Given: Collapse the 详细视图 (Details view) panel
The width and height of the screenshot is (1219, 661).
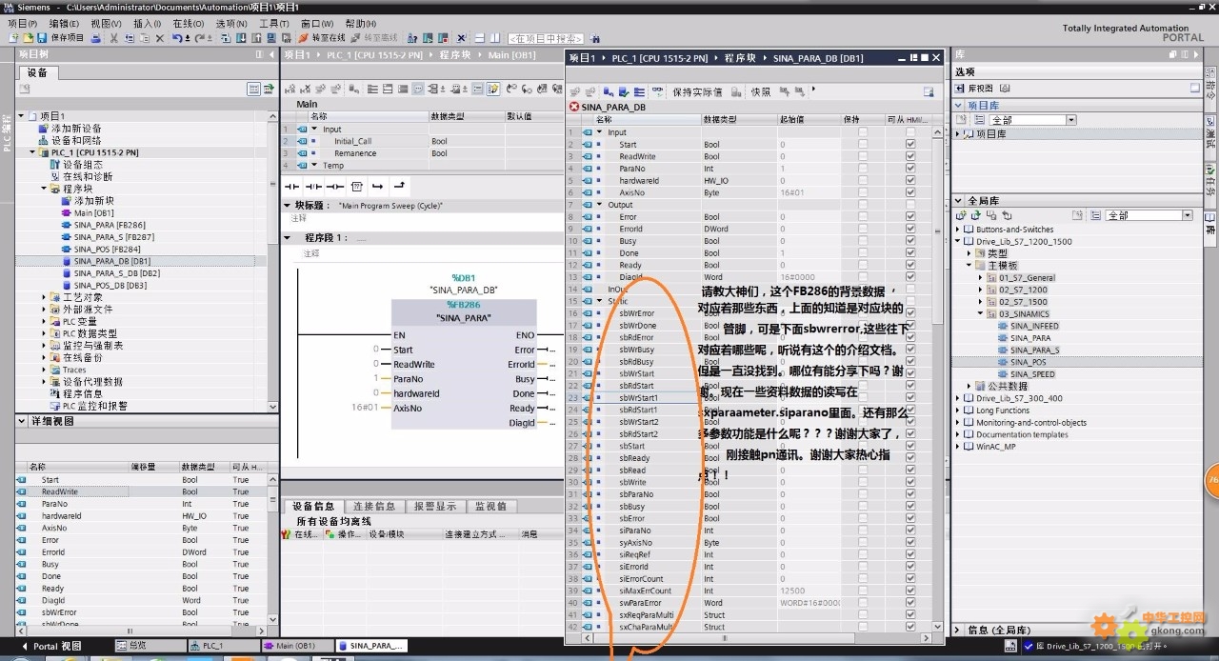Looking at the screenshot, I should click(x=21, y=421).
